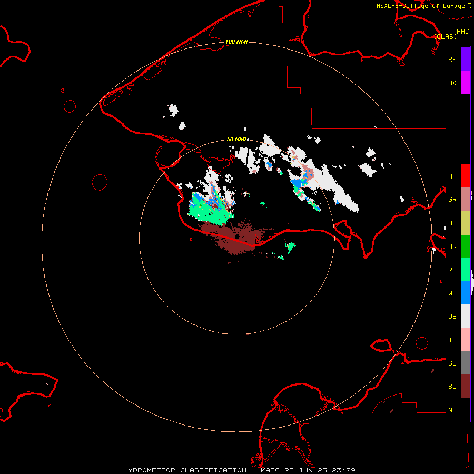Click the HR legend label

(x=452, y=246)
